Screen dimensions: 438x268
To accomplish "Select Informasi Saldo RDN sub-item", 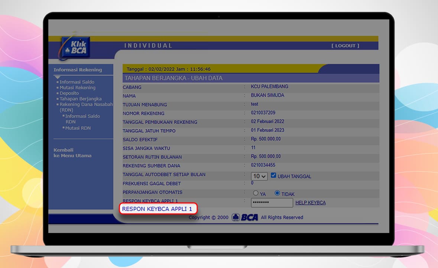I will [82, 116].
